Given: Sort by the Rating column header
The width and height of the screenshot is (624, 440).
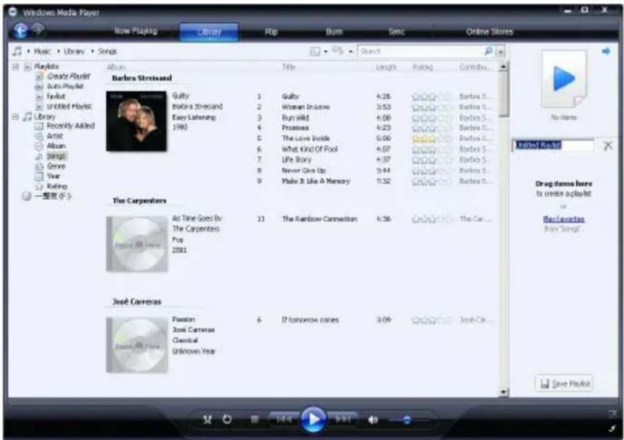Looking at the screenshot, I should tap(422, 67).
